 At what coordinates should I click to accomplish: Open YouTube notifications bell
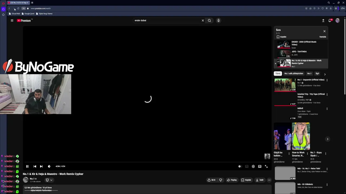pos(330,20)
